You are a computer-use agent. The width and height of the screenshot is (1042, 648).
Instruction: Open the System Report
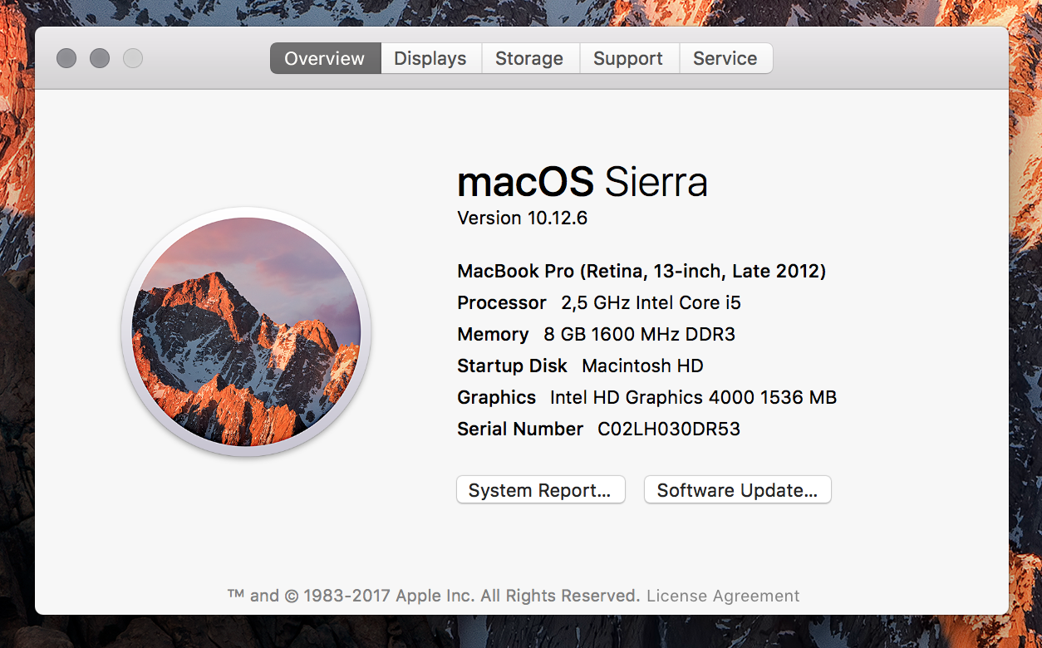tap(540, 490)
